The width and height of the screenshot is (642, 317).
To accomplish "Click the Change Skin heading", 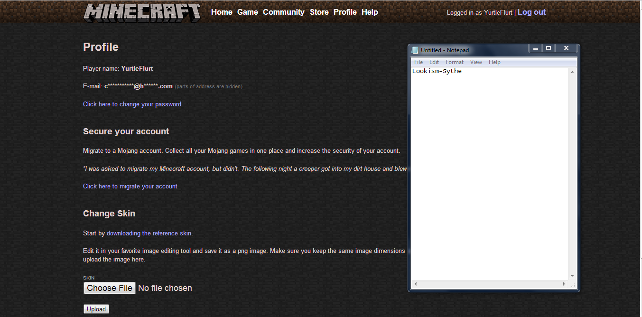I will 109,214.
